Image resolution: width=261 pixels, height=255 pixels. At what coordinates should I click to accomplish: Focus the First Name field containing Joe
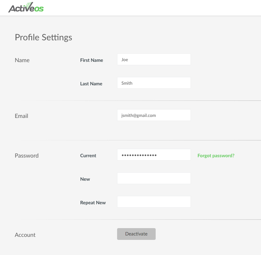click(x=154, y=59)
